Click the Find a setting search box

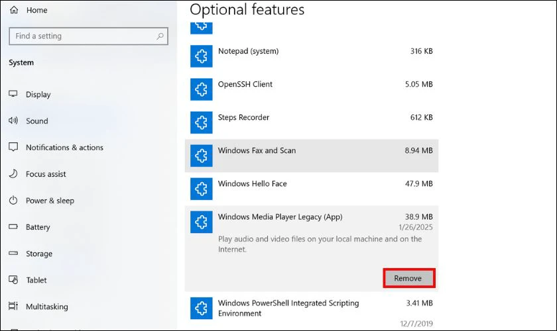click(88, 36)
